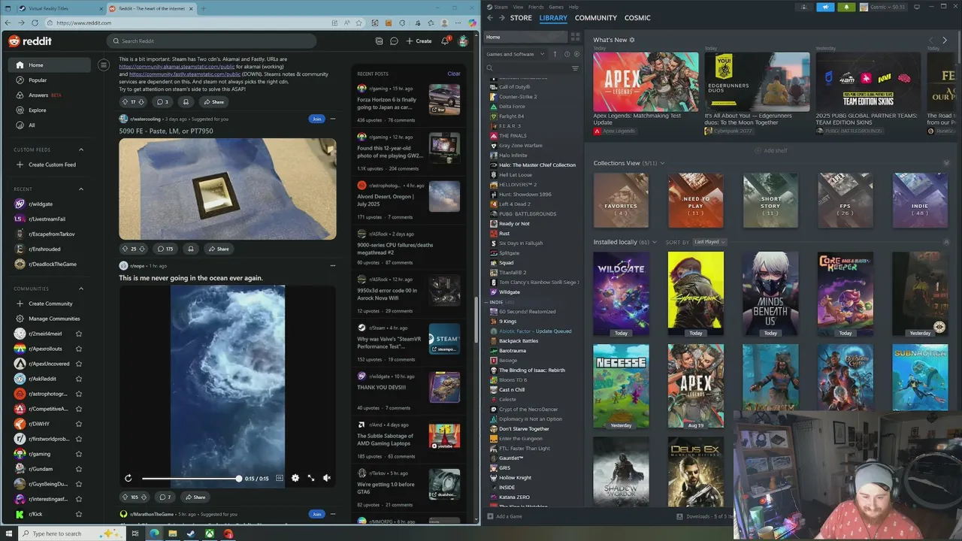This screenshot has height=541, width=962.
Task: Open Steam from Windows taskbar
Action: (x=191, y=533)
